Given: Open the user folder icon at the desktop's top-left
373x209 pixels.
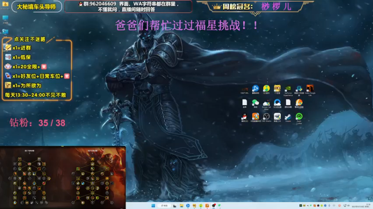Looking at the screenshot, I should (5, 5).
